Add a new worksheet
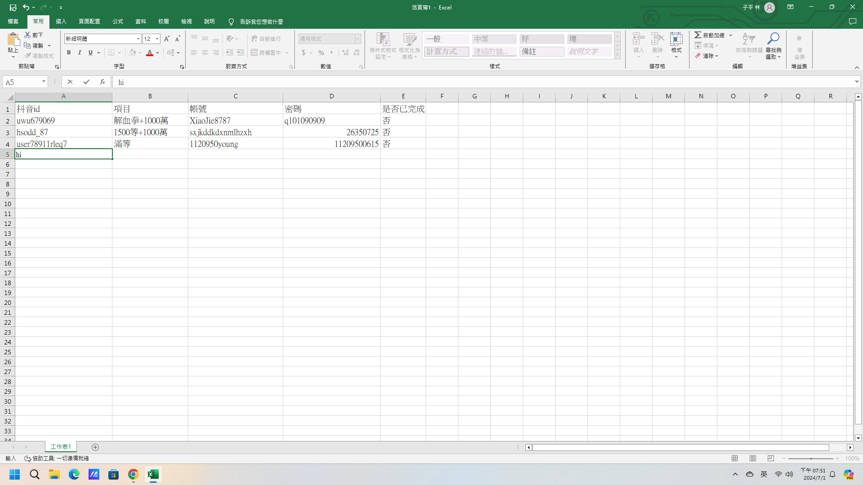The image size is (863, 485). point(95,447)
